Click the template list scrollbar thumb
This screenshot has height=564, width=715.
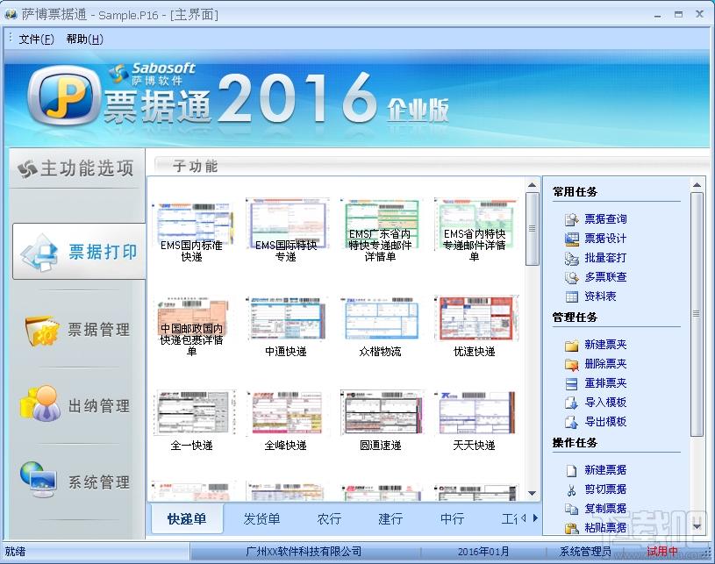pyautogui.click(x=532, y=228)
